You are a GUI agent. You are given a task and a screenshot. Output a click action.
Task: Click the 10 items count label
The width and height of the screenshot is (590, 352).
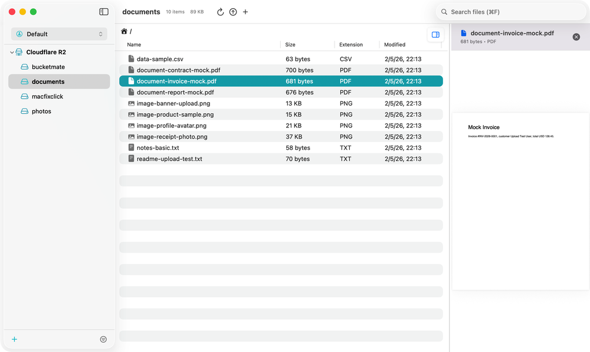pos(175,12)
